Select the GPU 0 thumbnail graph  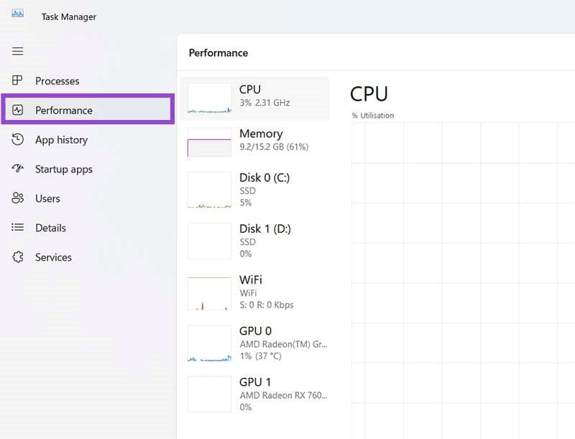click(209, 343)
